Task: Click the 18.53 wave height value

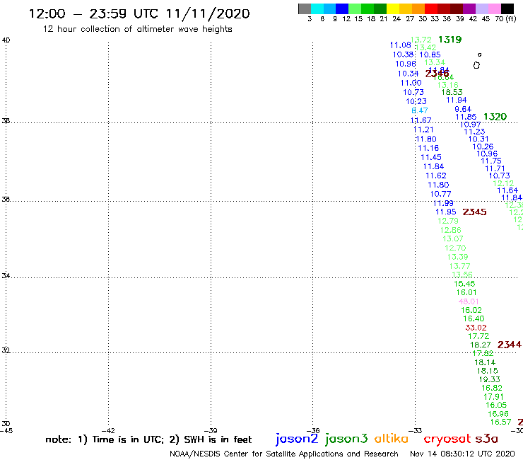Action: (x=452, y=92)
